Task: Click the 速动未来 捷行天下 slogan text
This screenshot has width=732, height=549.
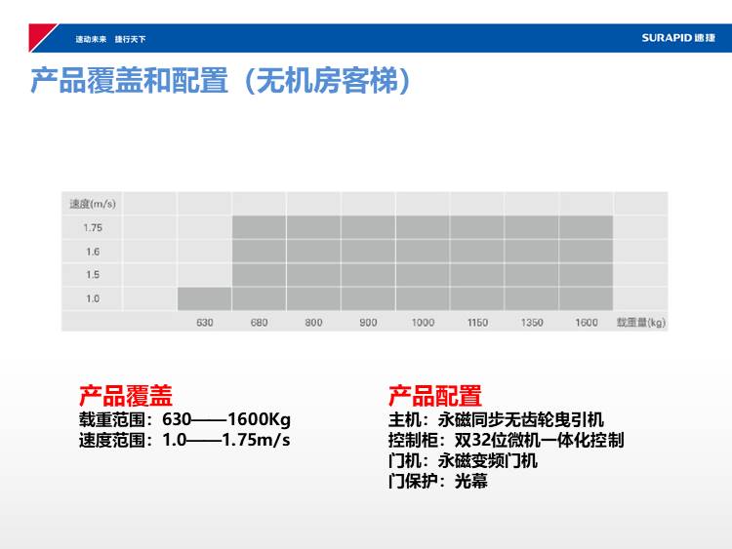Action: pyautogui.click(x=110, y=39)
